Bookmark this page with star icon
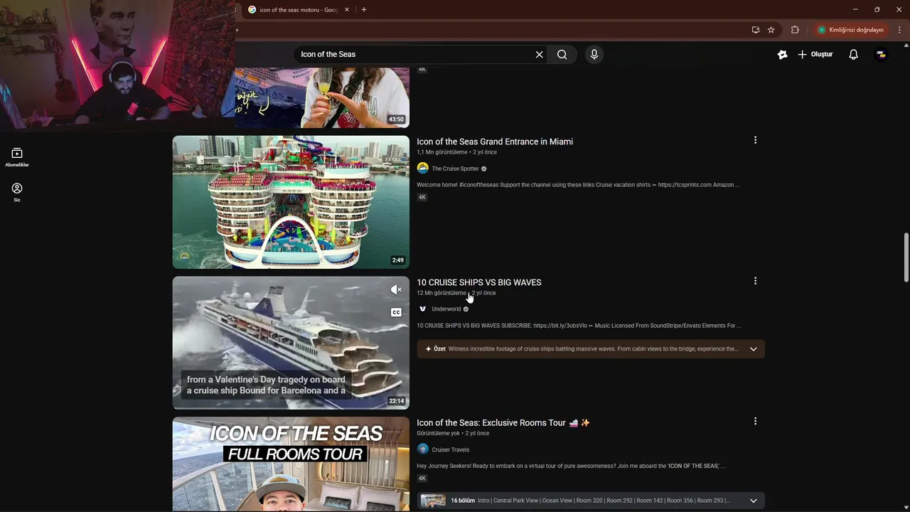Image resolution: width=910 pixels, height=512 pixels. pos(771,30)
